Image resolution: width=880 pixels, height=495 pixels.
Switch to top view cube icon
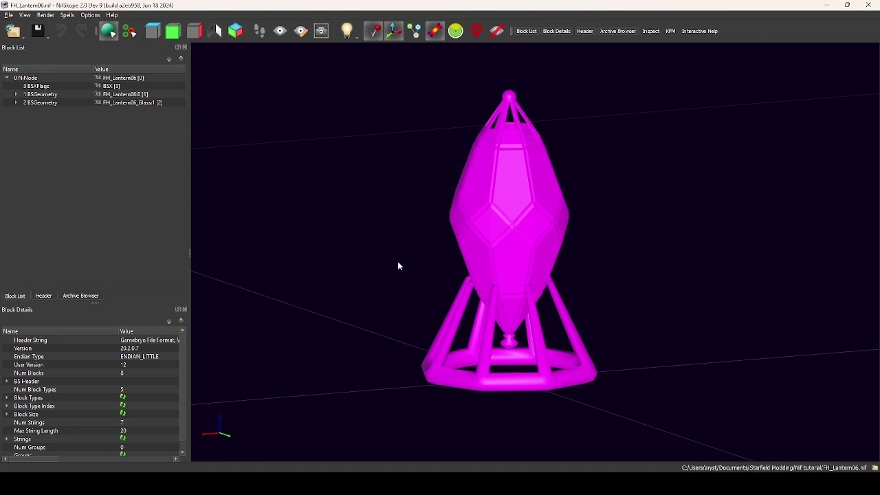(153, 31)
